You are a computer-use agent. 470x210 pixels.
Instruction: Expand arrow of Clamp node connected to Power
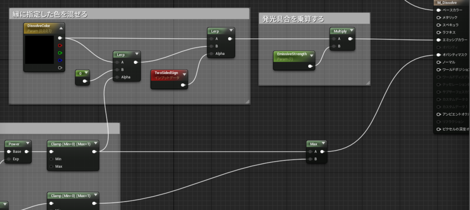(x=95, y=144)
